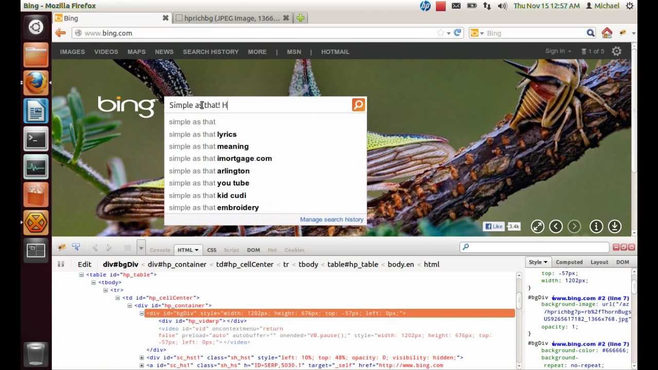Collapse table hp_table node
This screenshot has width=658, height=370.
pos(81,274)
